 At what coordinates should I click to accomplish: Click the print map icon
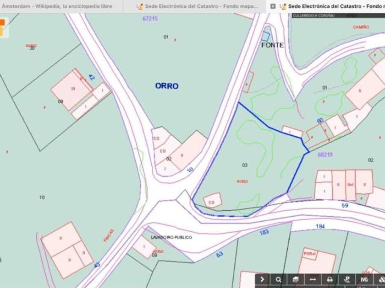point(330,279)
